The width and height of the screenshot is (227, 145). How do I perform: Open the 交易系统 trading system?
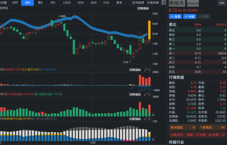click(153, 3)
